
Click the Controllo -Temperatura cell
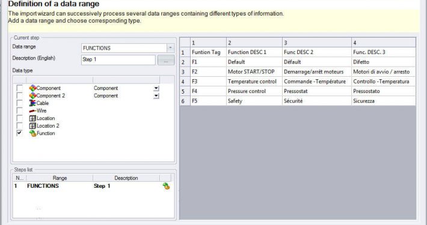click(384, 82)
